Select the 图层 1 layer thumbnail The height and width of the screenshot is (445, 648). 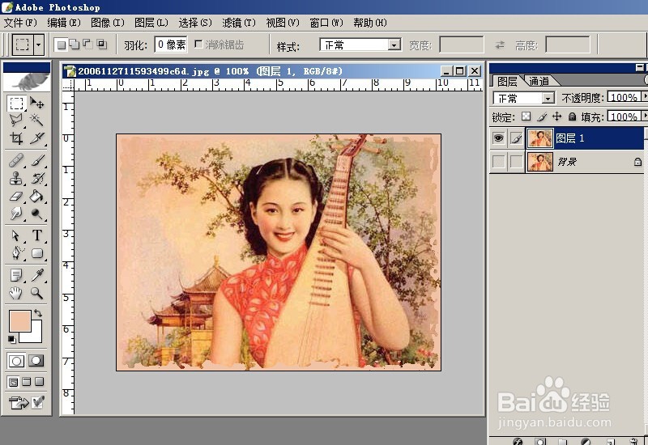click(540, 138)
